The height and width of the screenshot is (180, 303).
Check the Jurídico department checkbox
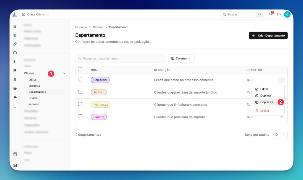coord(80,92)
